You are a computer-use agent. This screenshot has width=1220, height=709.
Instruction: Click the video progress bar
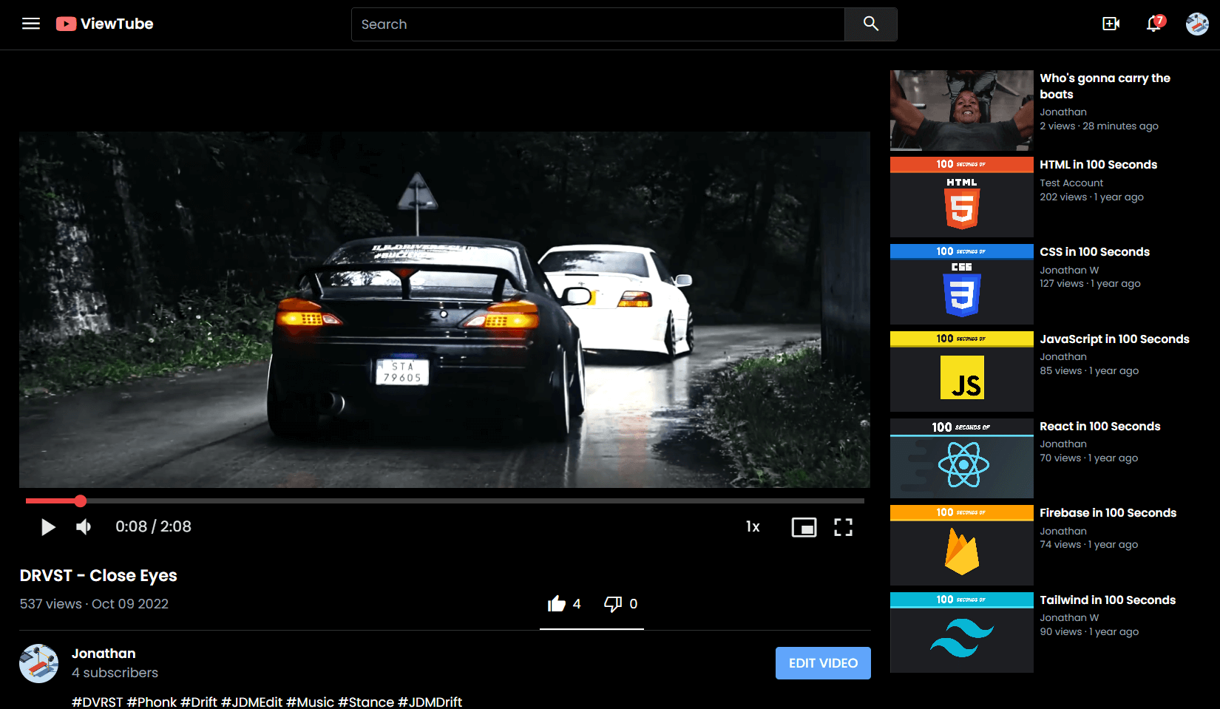point(445,501)
